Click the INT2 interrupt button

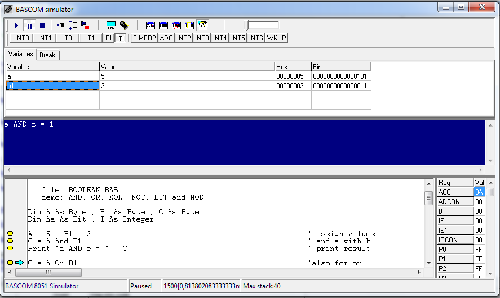point(184,38)
